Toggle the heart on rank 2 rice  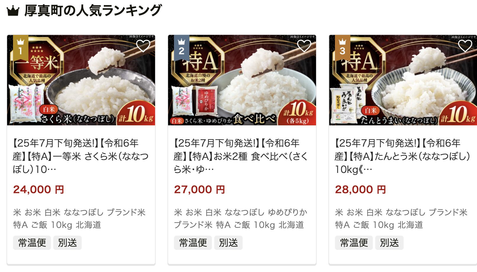coord(304,46)
